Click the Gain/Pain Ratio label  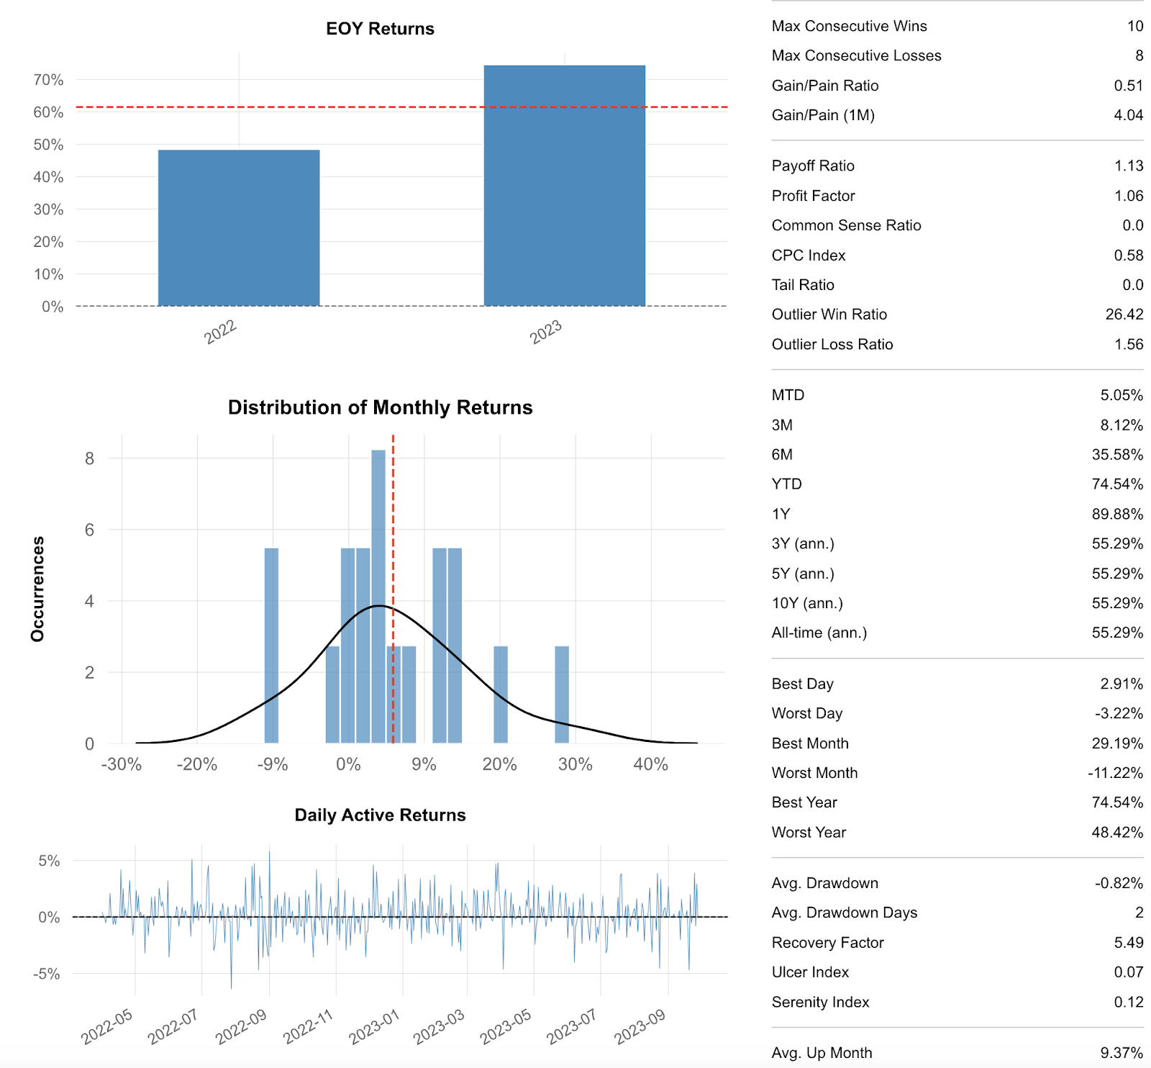825,86
